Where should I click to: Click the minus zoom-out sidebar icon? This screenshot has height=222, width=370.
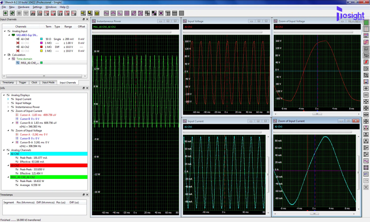pos(366,95)
